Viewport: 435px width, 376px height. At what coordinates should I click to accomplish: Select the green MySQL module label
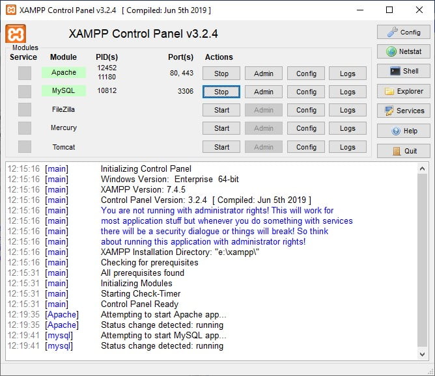pos(64,90)
